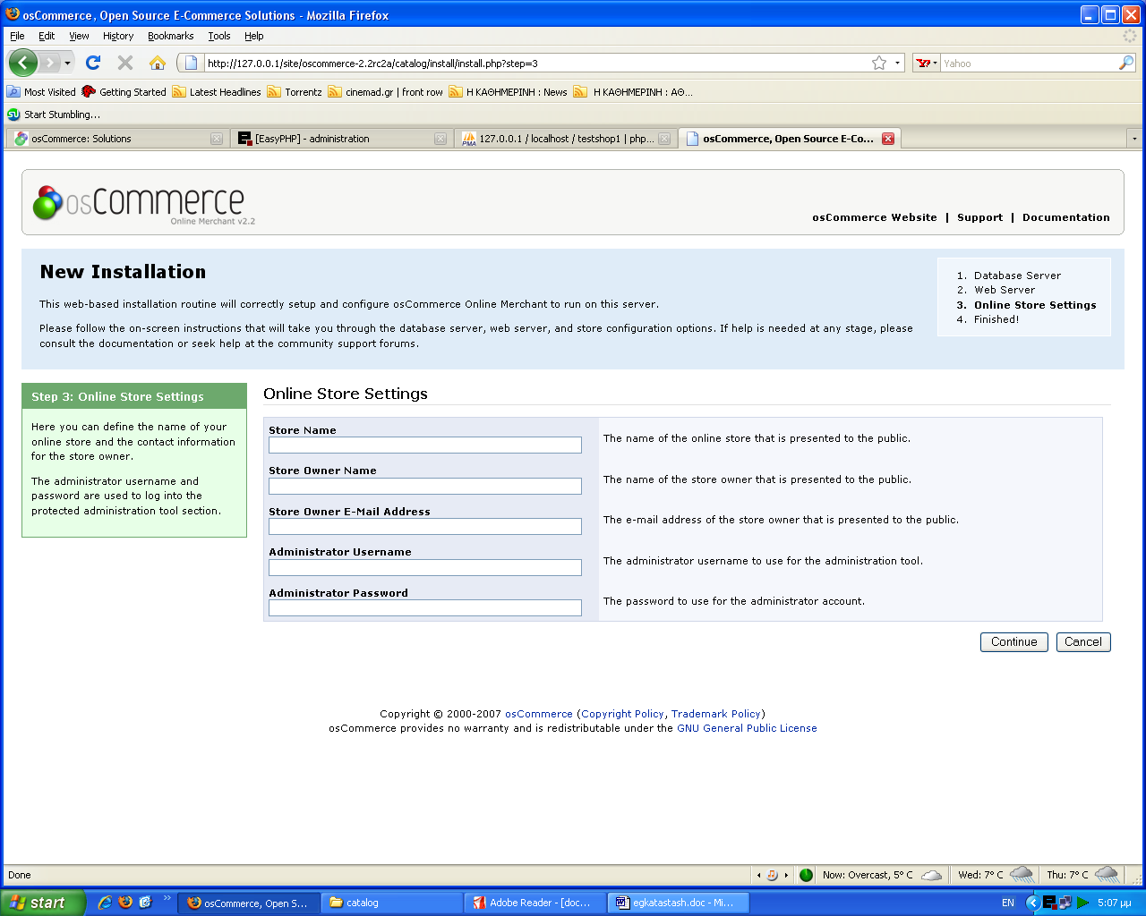
Task: Open the Η ΚΑΘΗΜΕΡΙΝΗ : News feed bookmark
Action: point(509,91)
